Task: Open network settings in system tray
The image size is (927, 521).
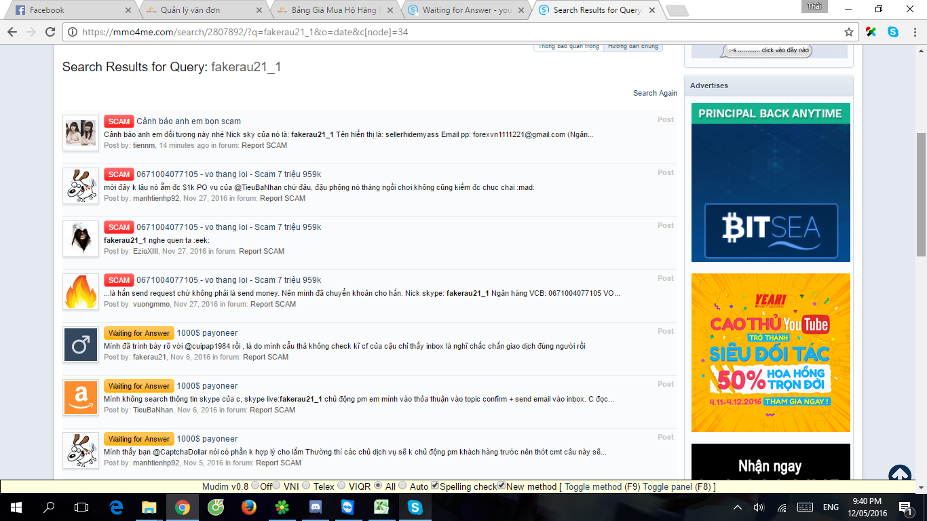Action: coord(781,507)
